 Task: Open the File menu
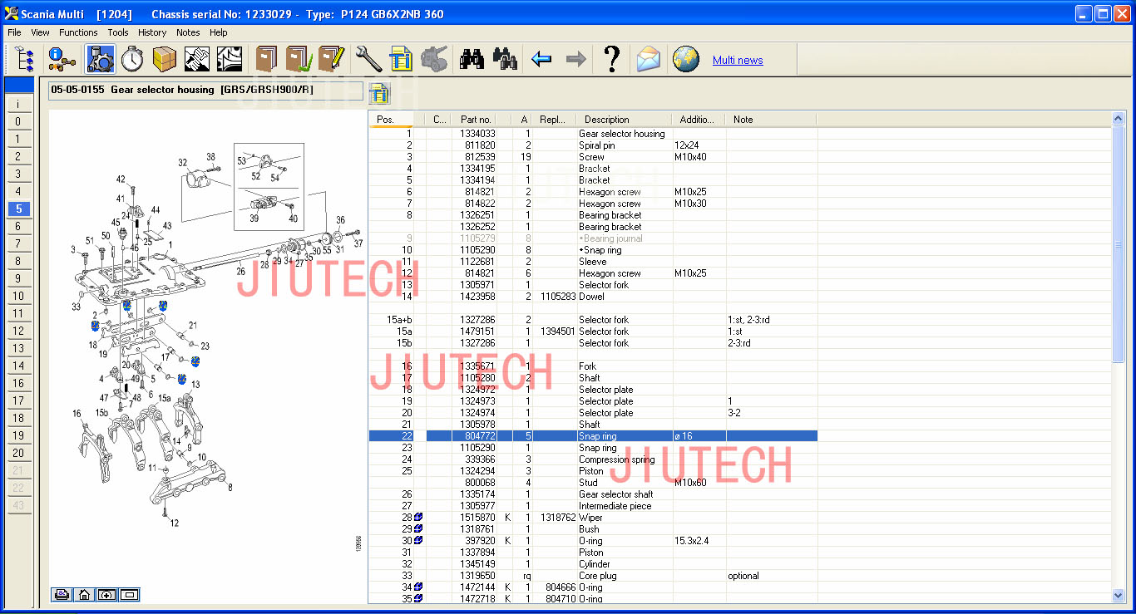point(14,32)
